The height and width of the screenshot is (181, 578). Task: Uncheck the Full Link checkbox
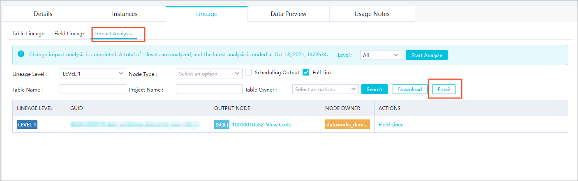pos(306,73)
